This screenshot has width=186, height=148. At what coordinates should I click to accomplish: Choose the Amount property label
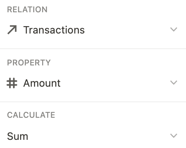click(42, 83)
